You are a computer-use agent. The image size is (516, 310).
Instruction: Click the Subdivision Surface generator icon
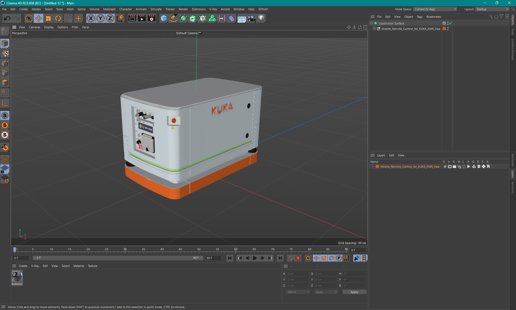[183, 18]
